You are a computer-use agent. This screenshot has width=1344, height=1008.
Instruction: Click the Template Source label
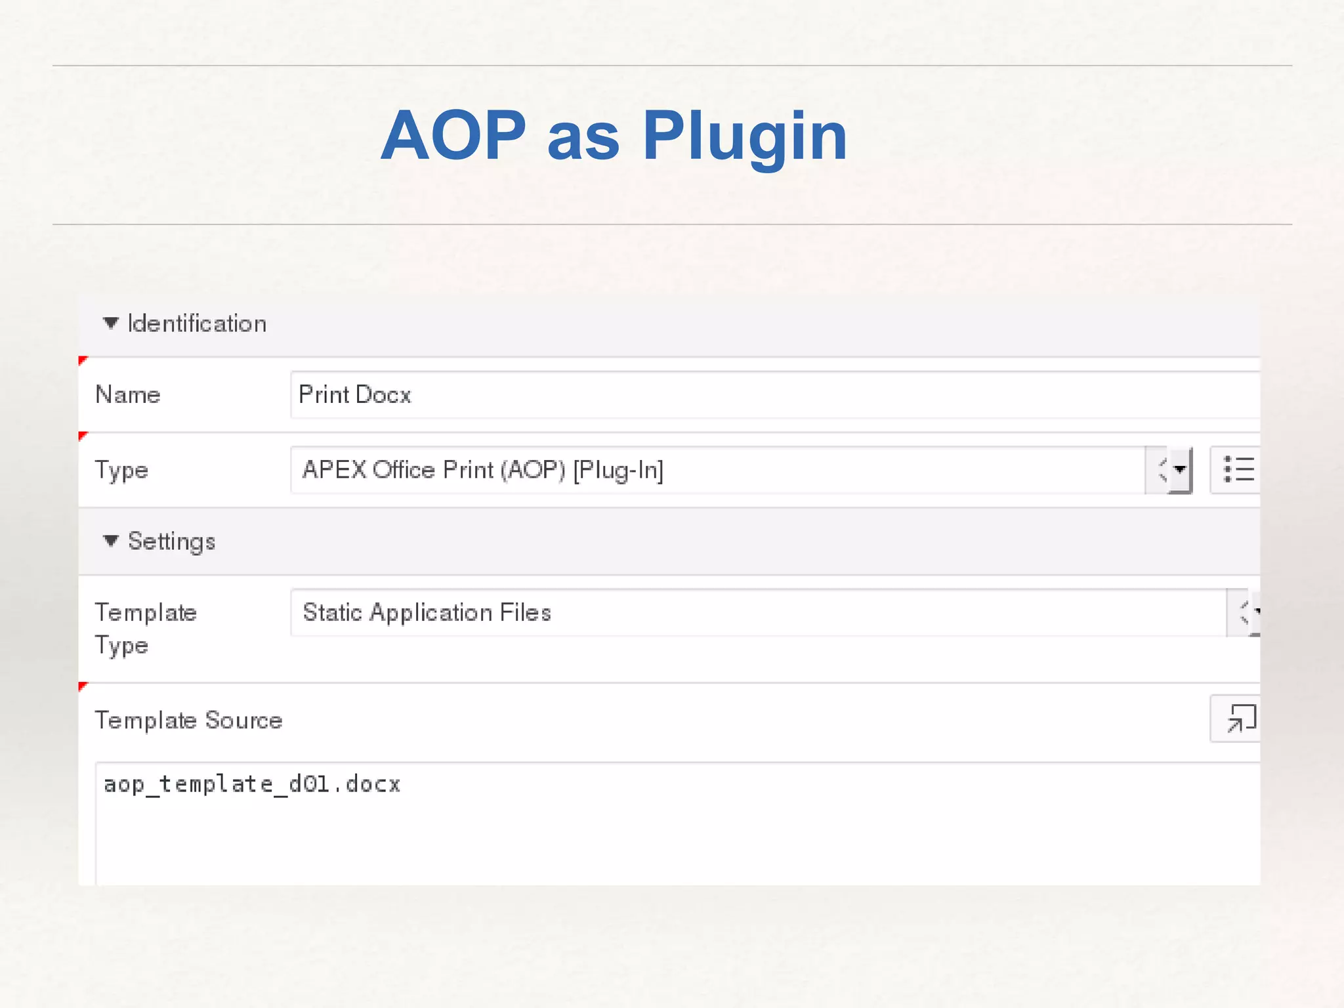(188, 721)
